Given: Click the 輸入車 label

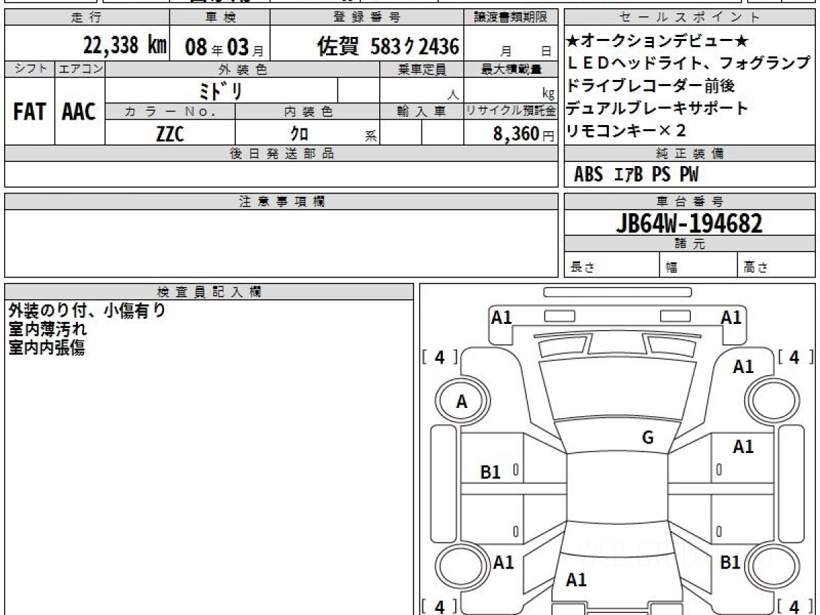Looking at the screenshot, I should 422,111.
